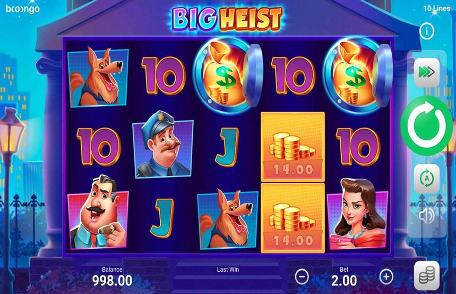Click the bottom 14.00 coin stack symbol
456x294 pixels.
293,218
